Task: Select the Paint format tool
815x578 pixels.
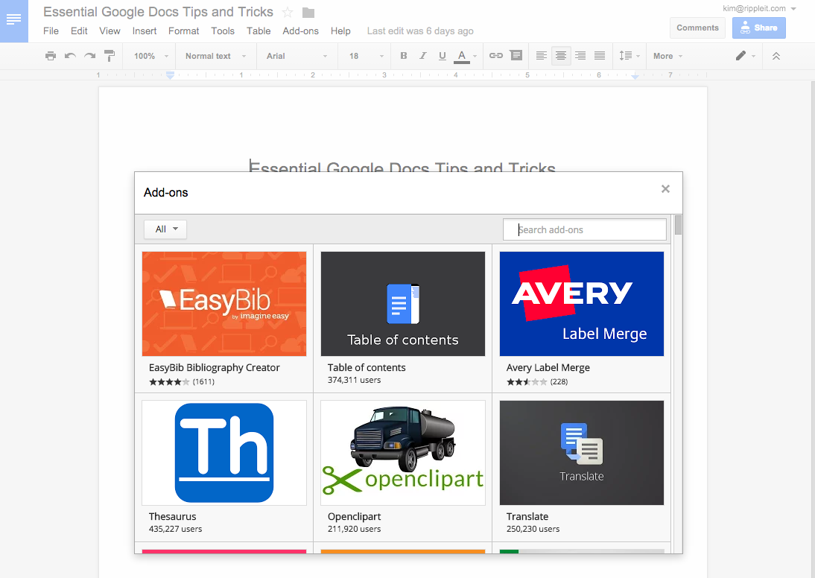Action: tap(110, 56)
